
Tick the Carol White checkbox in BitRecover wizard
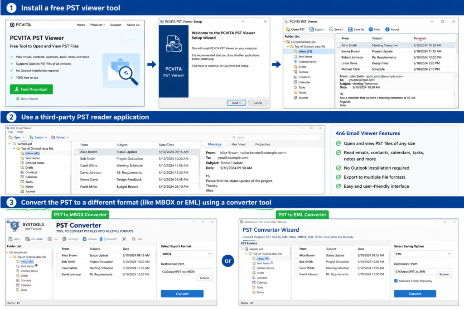point(296,268)
